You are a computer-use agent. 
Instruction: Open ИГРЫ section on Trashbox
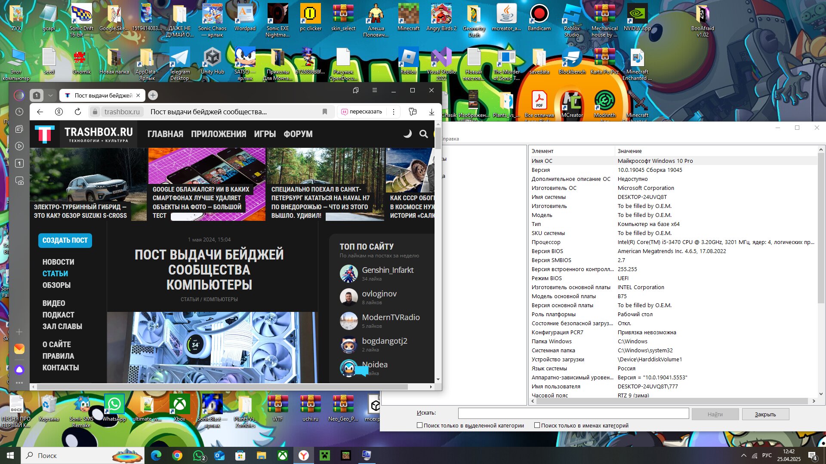(265, 134)
